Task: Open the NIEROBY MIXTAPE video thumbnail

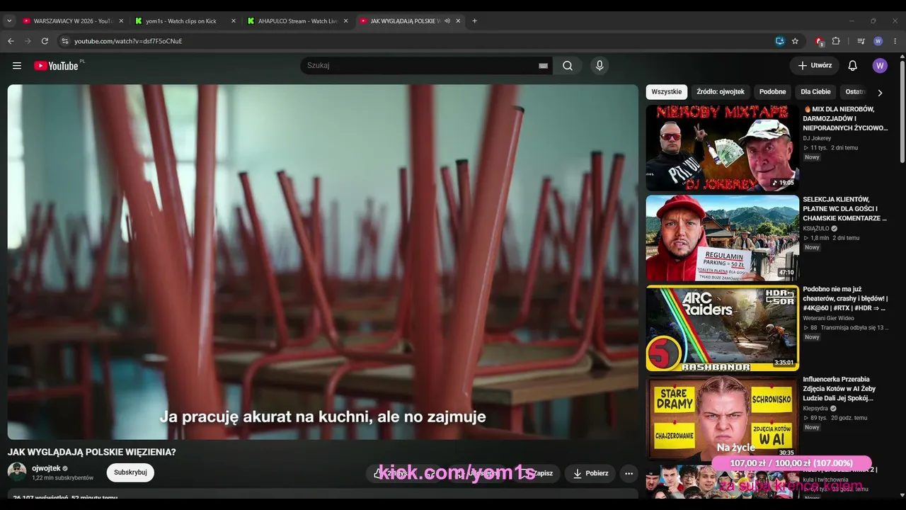Action: click(x=722, y=148)
